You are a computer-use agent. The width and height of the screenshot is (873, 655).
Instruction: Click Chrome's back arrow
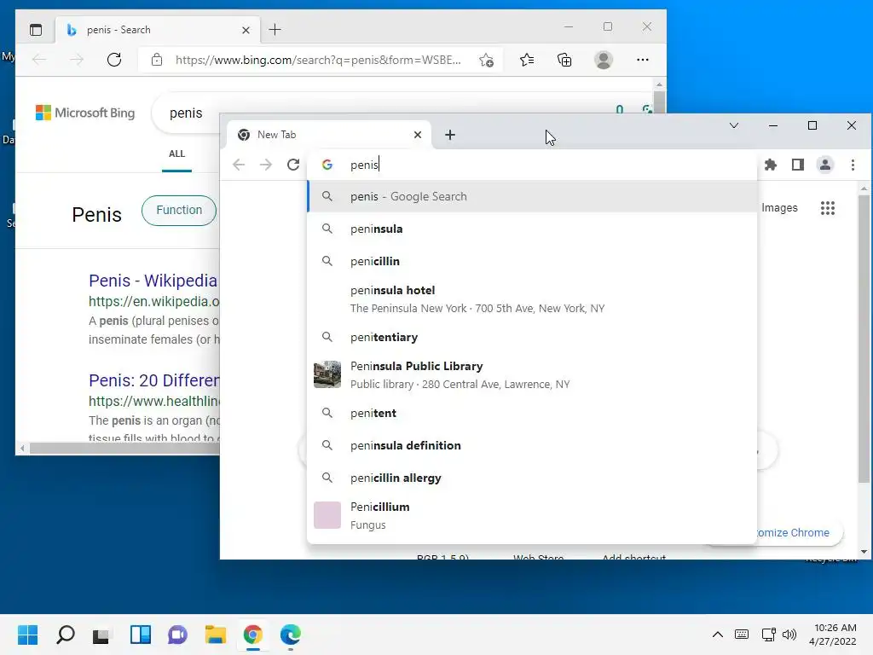[x=239, y=165]
